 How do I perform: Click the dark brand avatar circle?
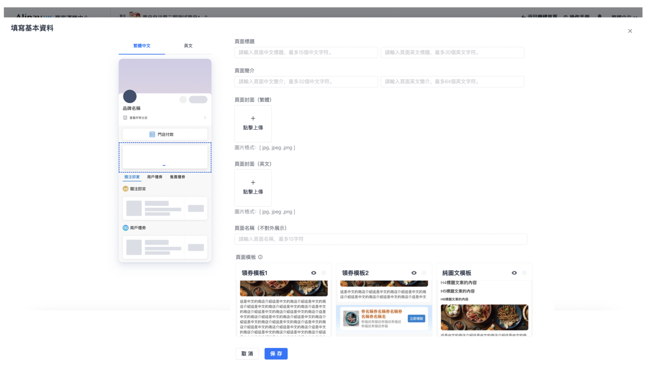130,96
